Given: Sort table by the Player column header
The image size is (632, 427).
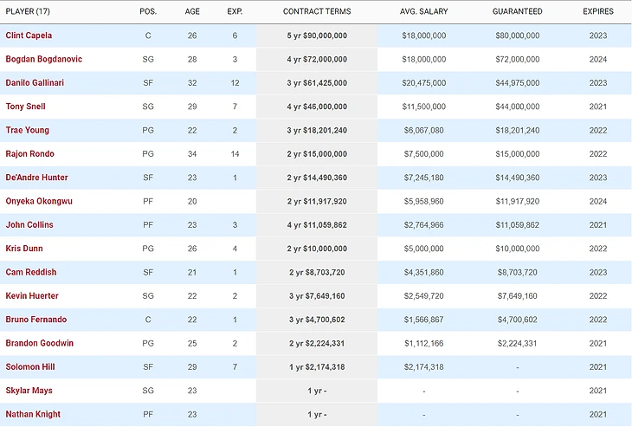Looking at the screenshot, I should click(x=29, y=11).
